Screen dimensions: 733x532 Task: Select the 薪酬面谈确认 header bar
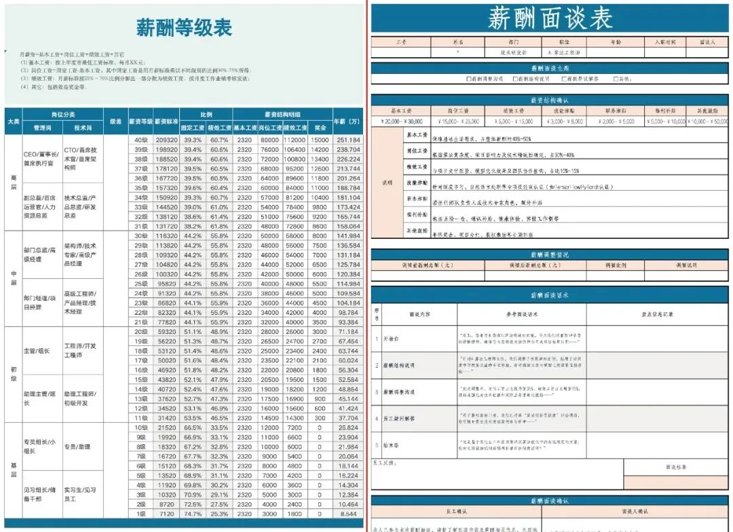(x=550, y=499)
